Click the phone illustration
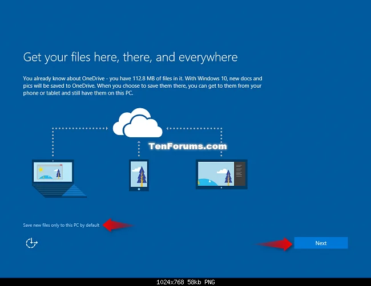Viewport: 371px width, 286px height. [x=139, y=175]
